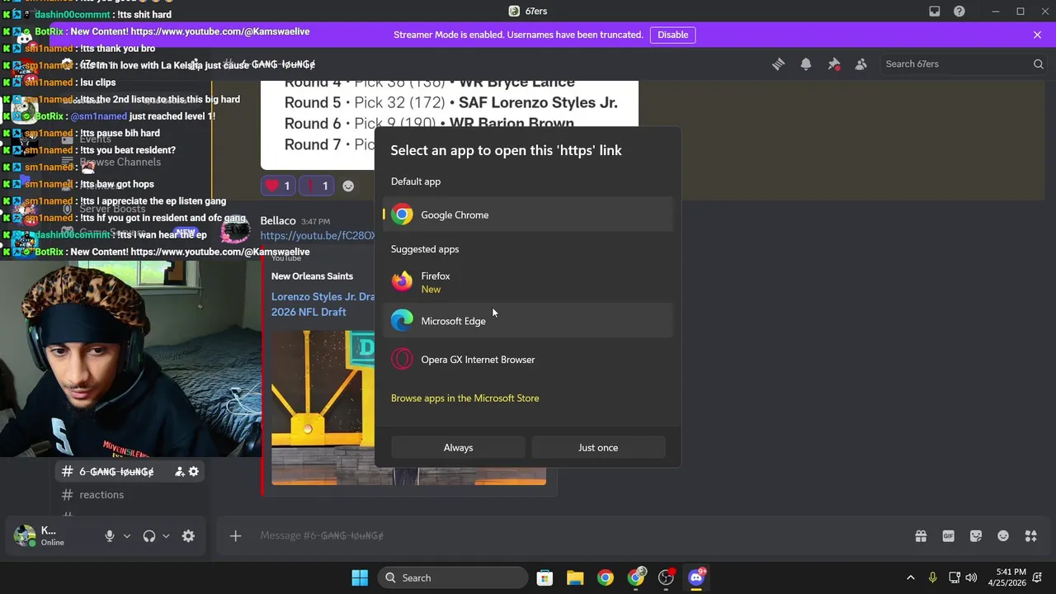Click the heart reaction on the message
Screen dimensions: 1056x594
click(x=277, y=186)
